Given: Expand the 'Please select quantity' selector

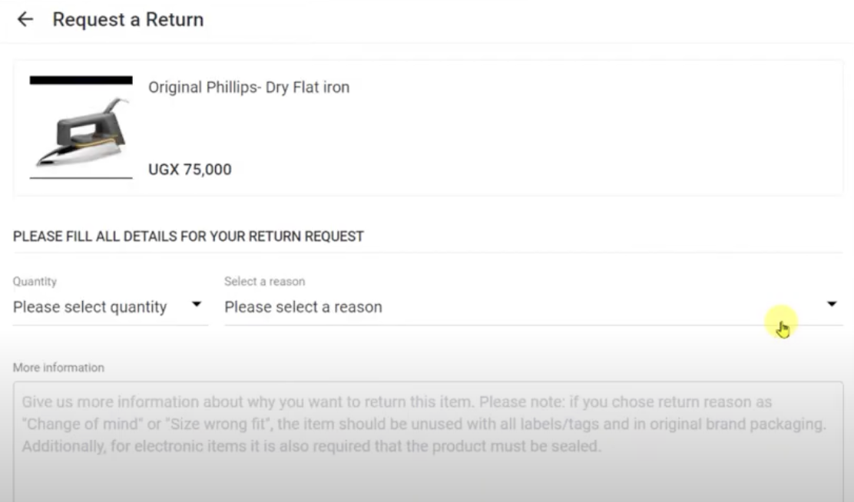Looking at the screenshot, I should click(x=88, y=307).
